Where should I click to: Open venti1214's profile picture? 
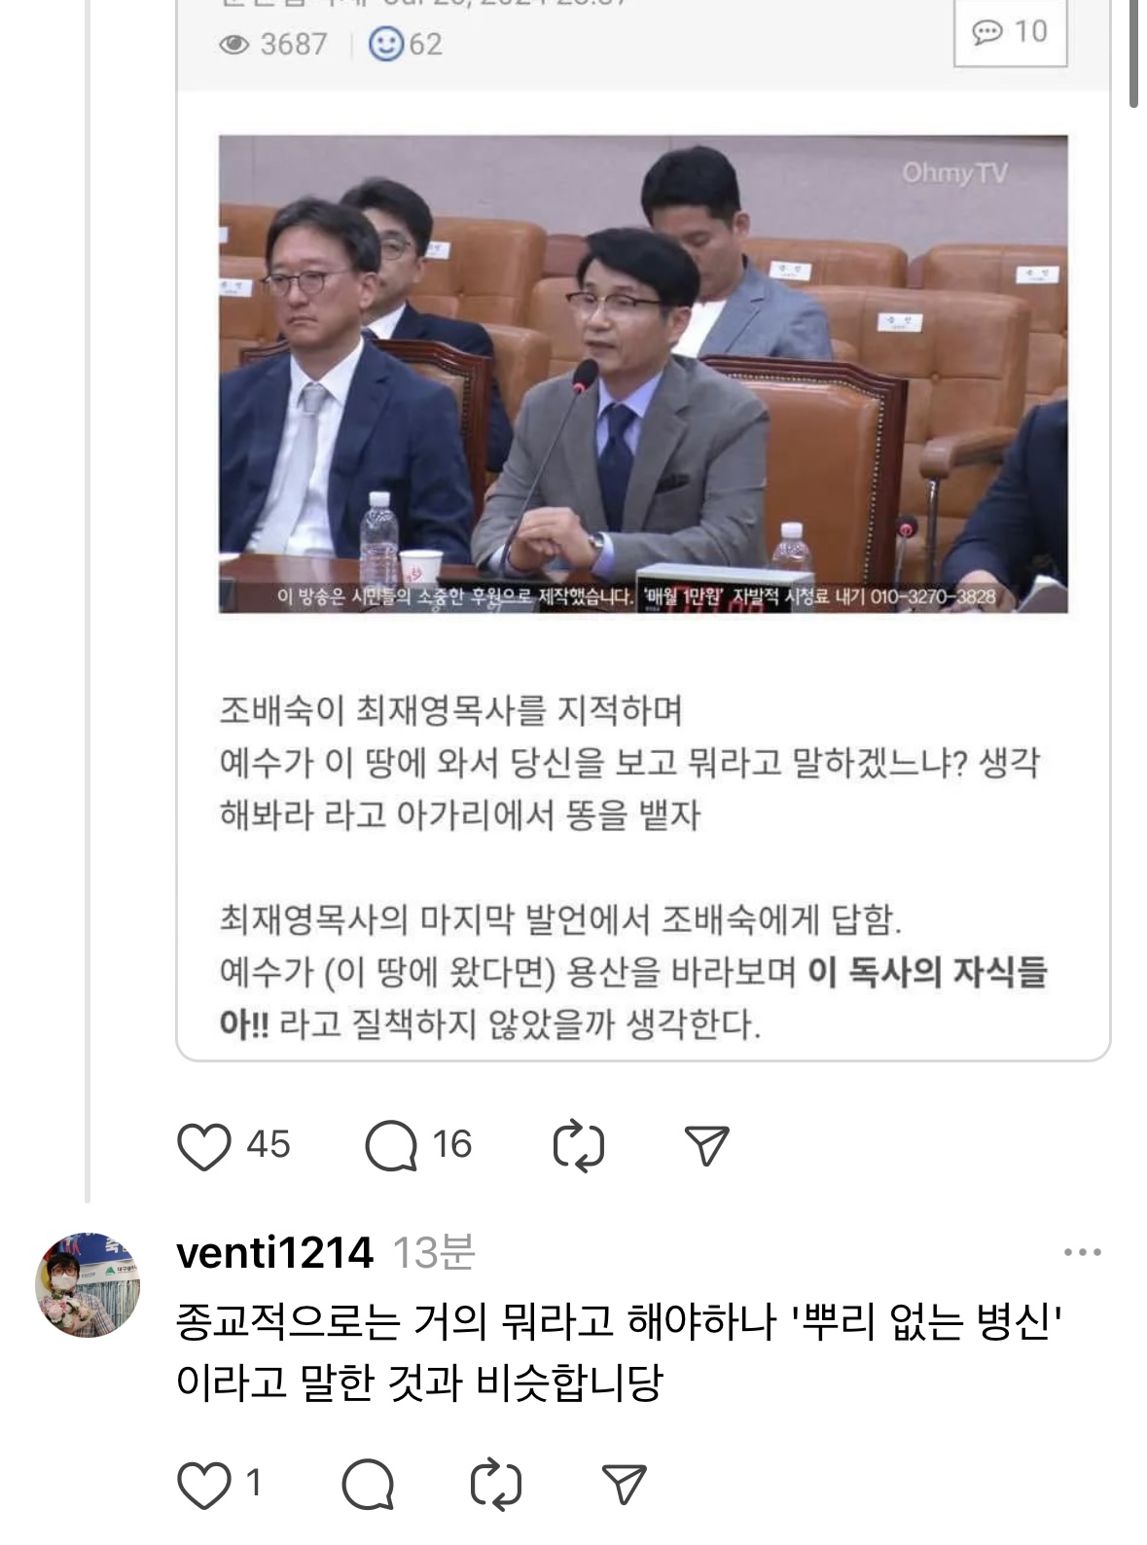[88, 1284]
